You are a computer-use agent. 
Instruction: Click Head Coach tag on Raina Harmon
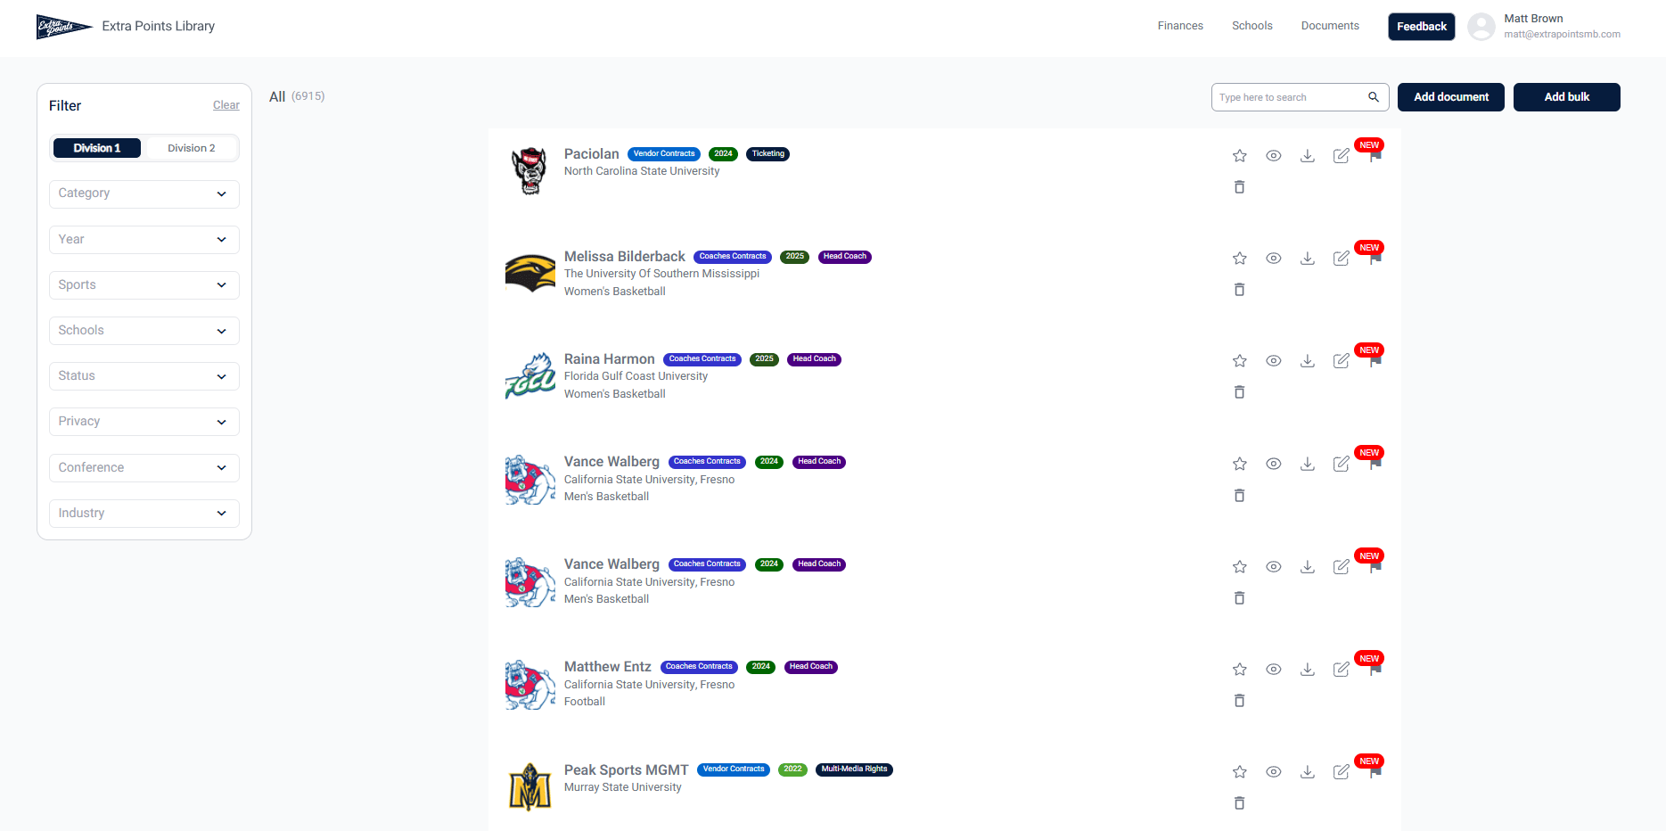tap(815, 359)
